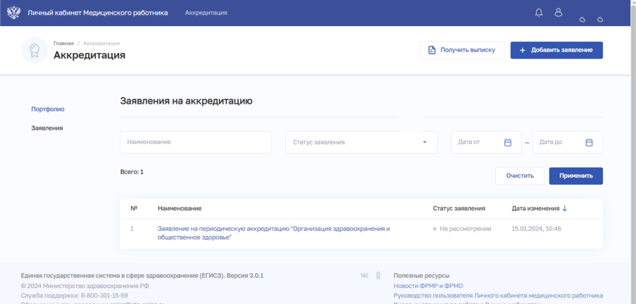Viewport: 636px width, 304px height.
Task: Click the '15.01.2024, 10:46' date cell
Action: (x=536, y=229)
